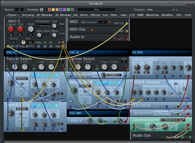
Task: Select the red routing color swatch
Action: pos(49,10)
